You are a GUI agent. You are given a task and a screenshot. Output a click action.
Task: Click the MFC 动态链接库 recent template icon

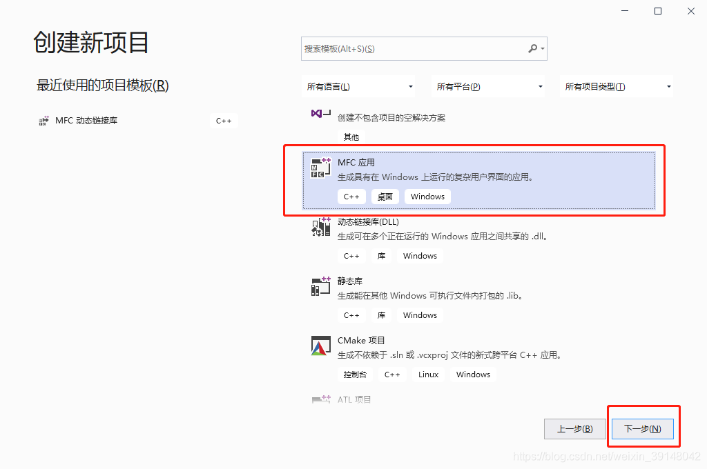click(x=43, y=121)
